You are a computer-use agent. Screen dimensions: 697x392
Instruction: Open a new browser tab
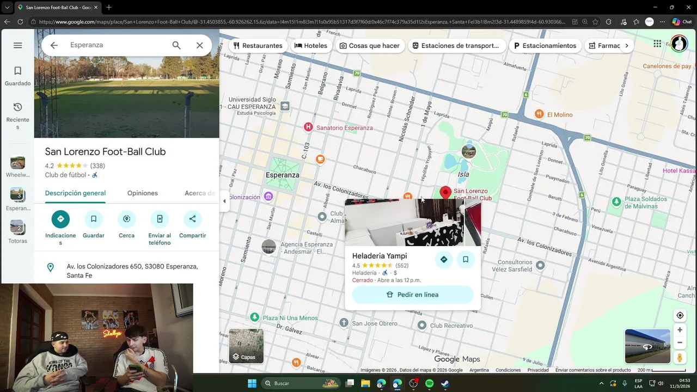109,7
